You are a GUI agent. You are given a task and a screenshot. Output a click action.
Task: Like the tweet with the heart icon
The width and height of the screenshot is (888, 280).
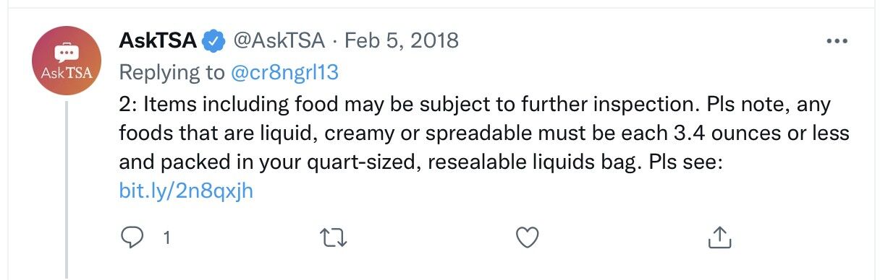[528, 237]
